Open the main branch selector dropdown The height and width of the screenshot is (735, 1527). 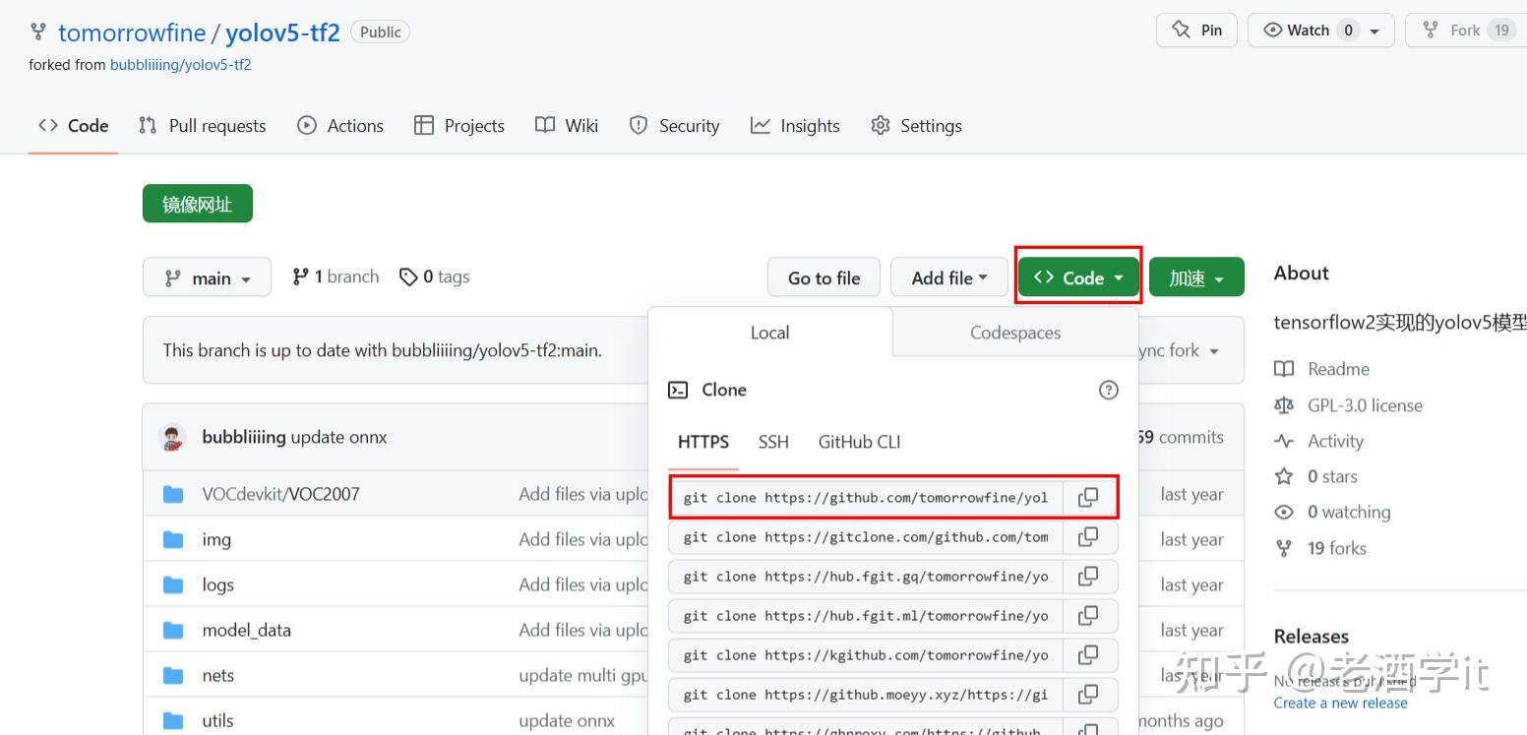[x=207, y=276]
